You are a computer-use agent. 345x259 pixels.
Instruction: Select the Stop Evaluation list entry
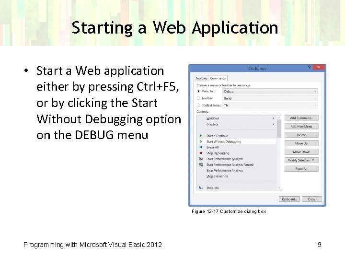click(x=237, y=176)
